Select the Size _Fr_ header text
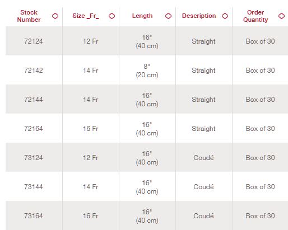Viewport: 288px width, 230px height. tap(86, 16)
